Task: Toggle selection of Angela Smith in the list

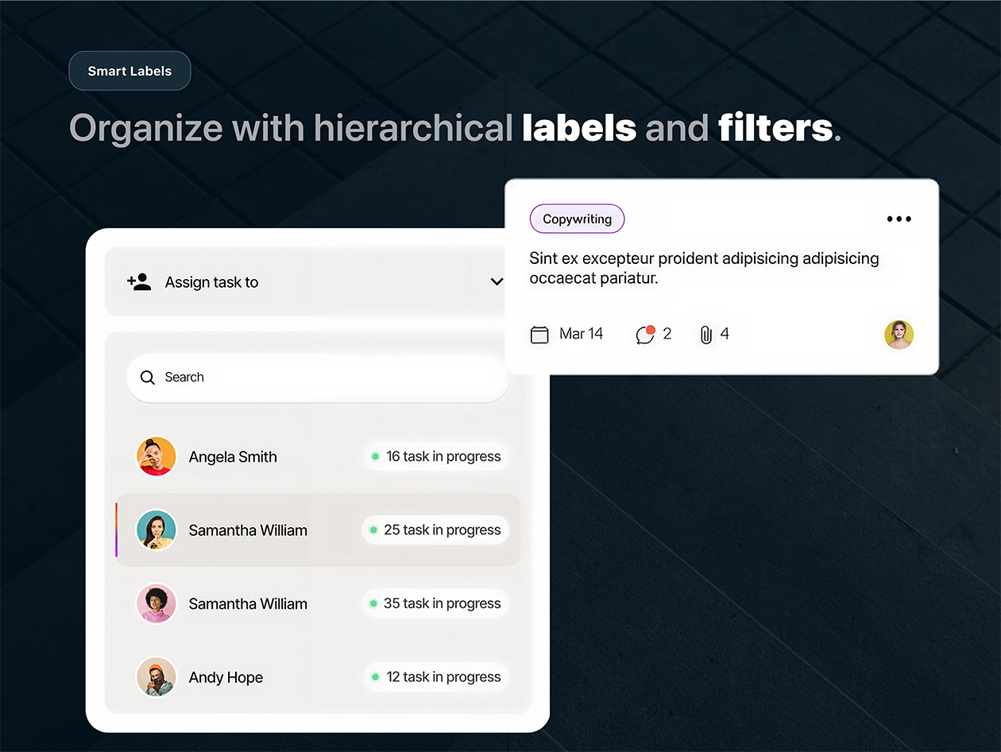Action: pyautogui.click(x=232, y=456)
